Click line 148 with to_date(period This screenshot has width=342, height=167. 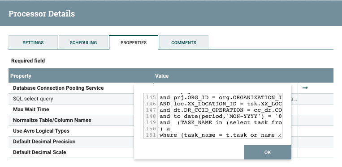(x=221, y=116)
